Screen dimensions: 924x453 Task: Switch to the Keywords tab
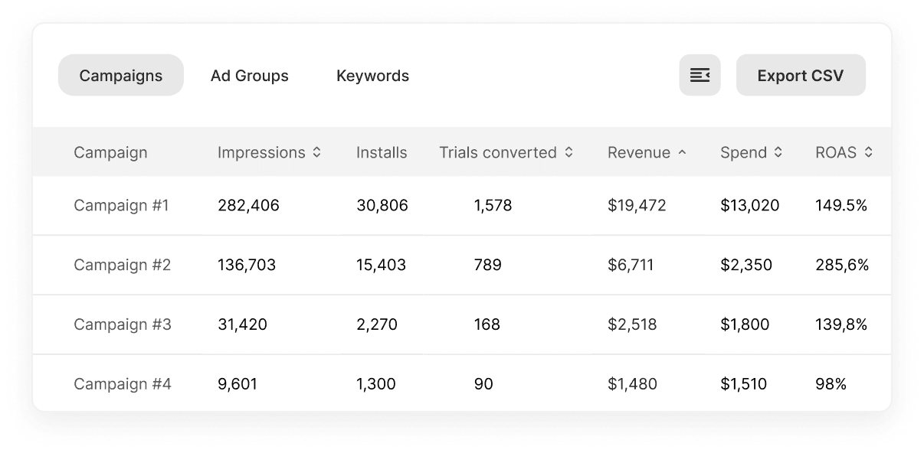click(x=372, y=75)
